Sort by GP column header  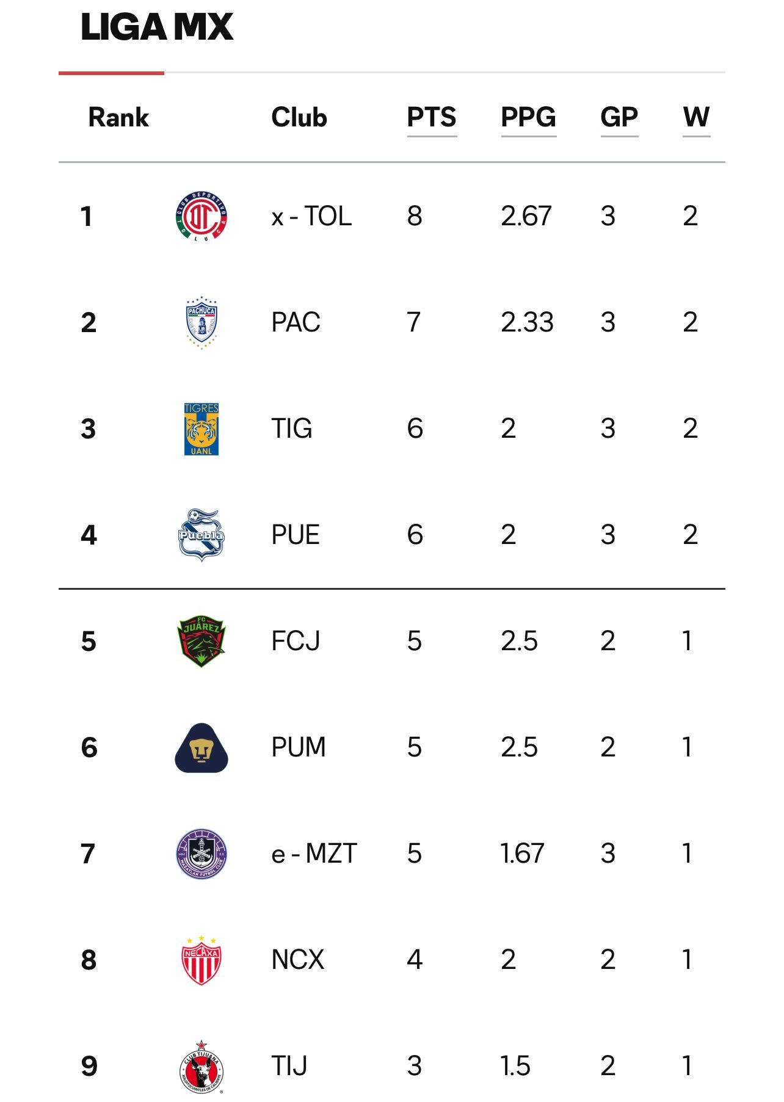click(x=619, y=117)
